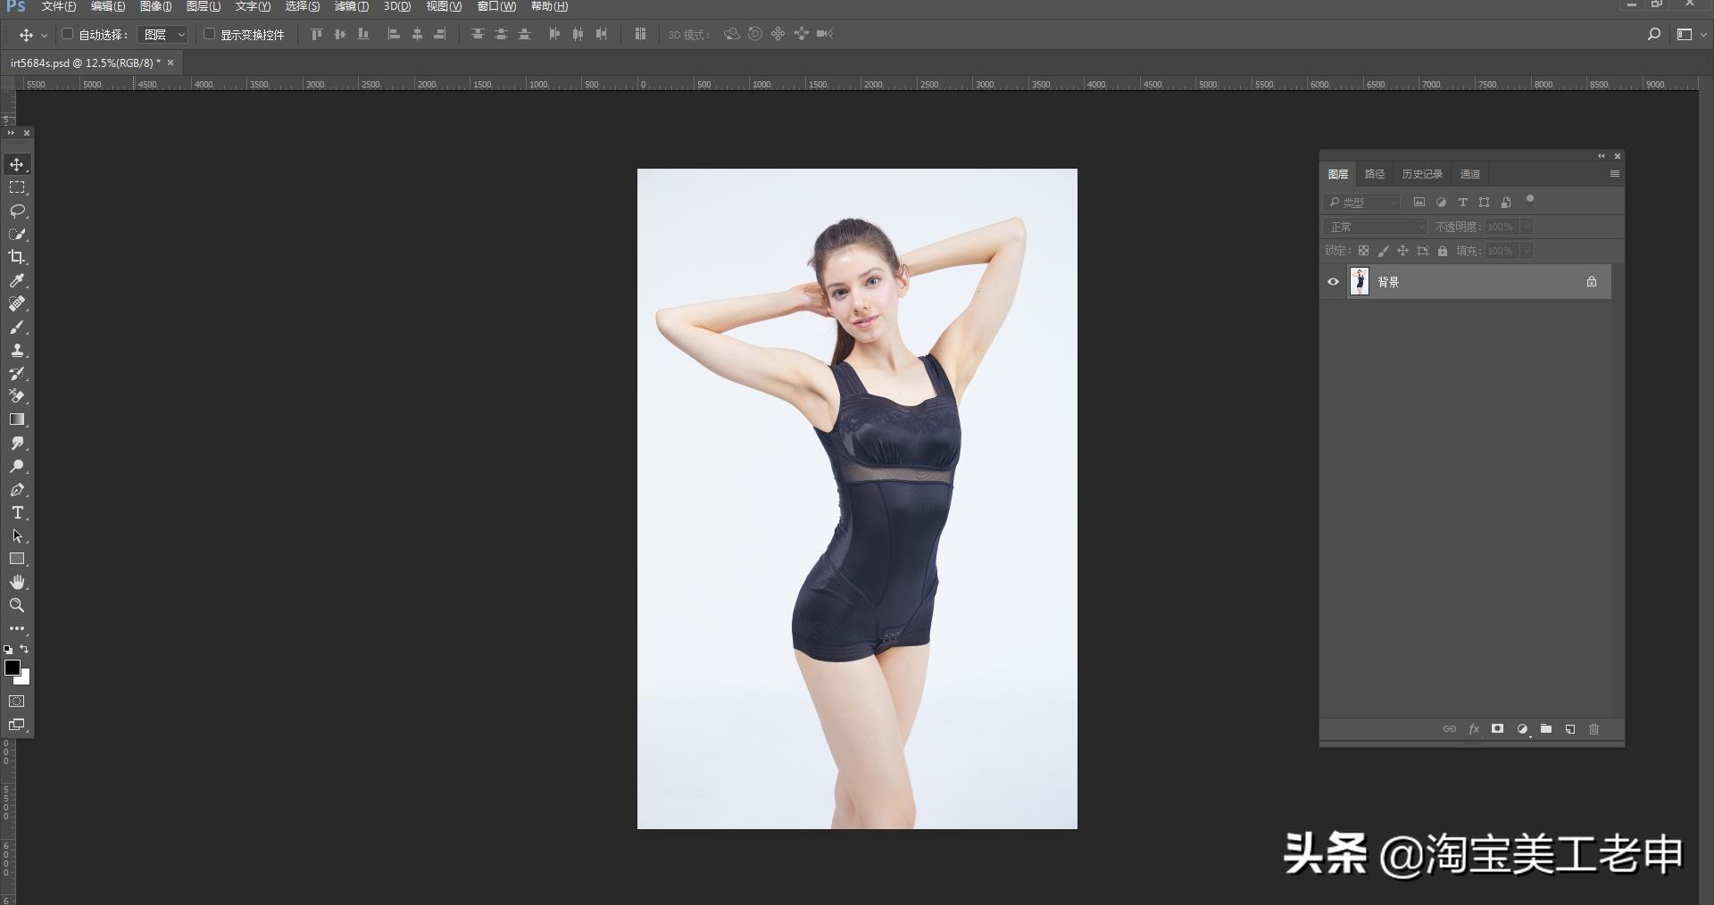
Task: Create new fill or adjustment layer
Action: click(x=1522, y=729)
